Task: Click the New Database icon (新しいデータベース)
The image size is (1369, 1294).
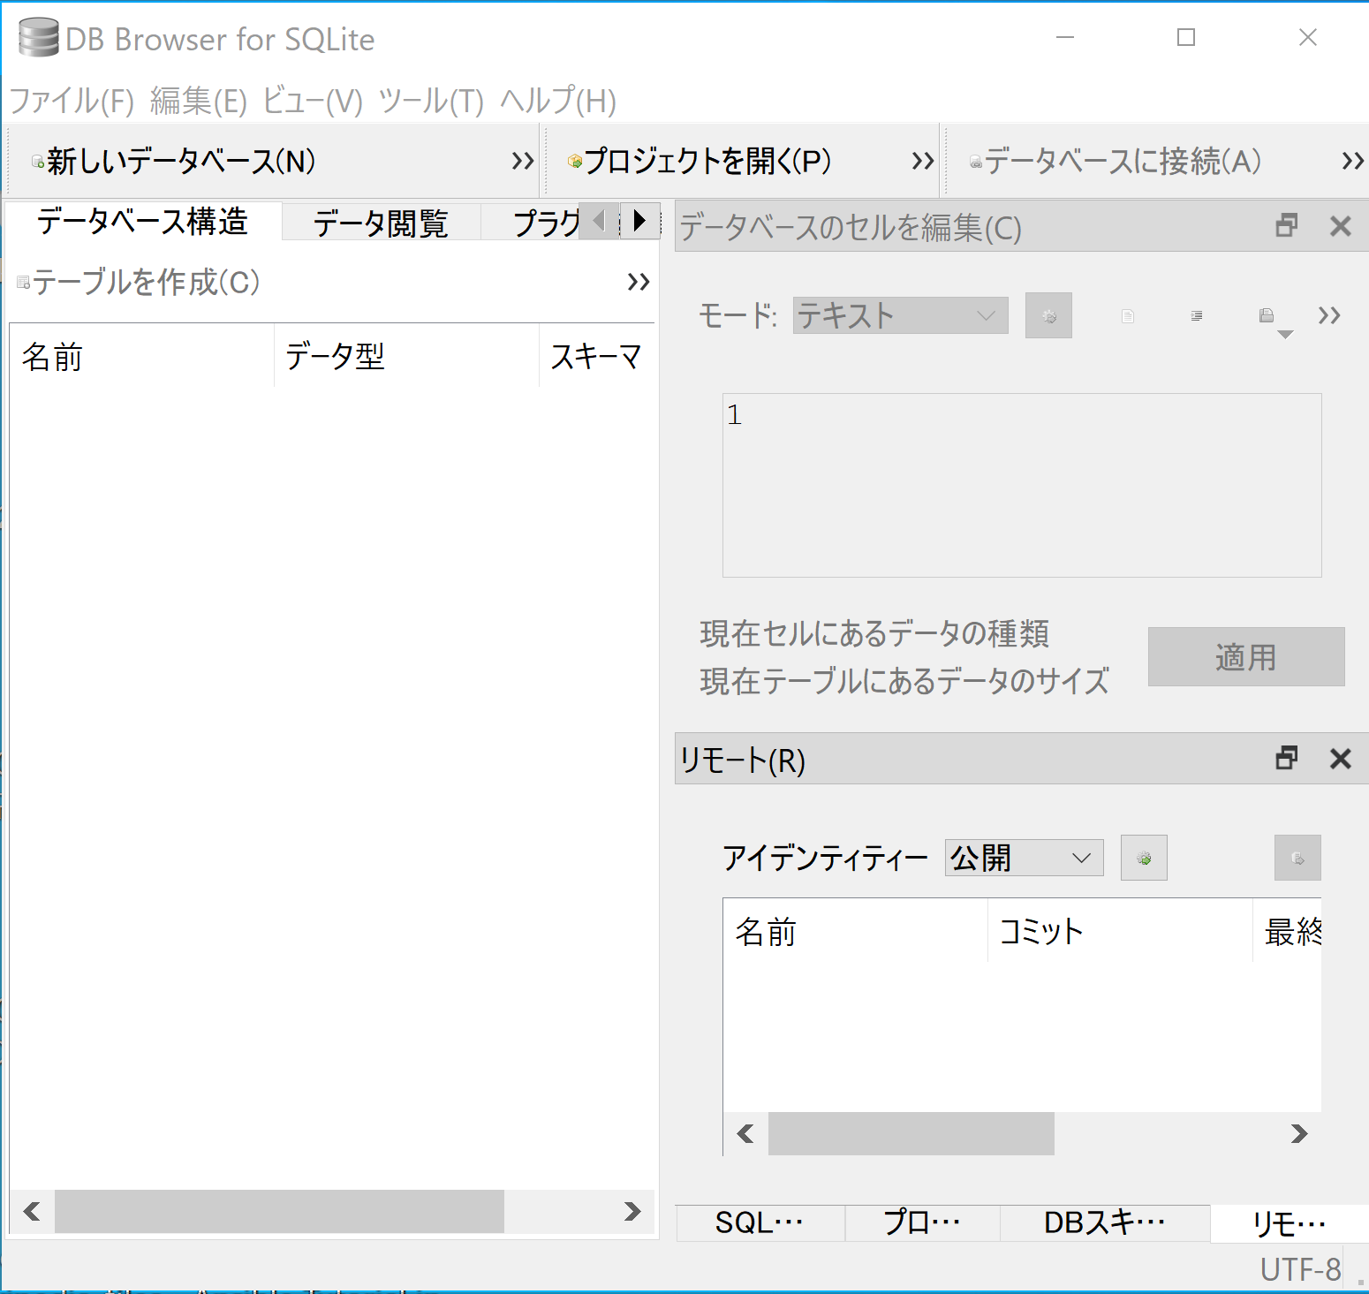Action: pyautogui.click(x=38, y=162)
